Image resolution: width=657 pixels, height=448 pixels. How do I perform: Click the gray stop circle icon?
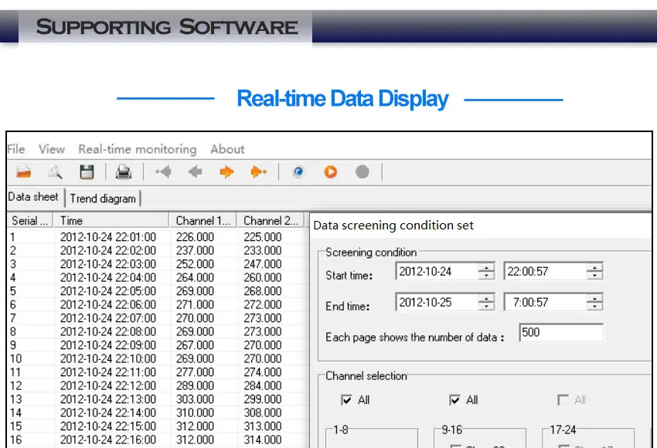(x=363, y=172)
